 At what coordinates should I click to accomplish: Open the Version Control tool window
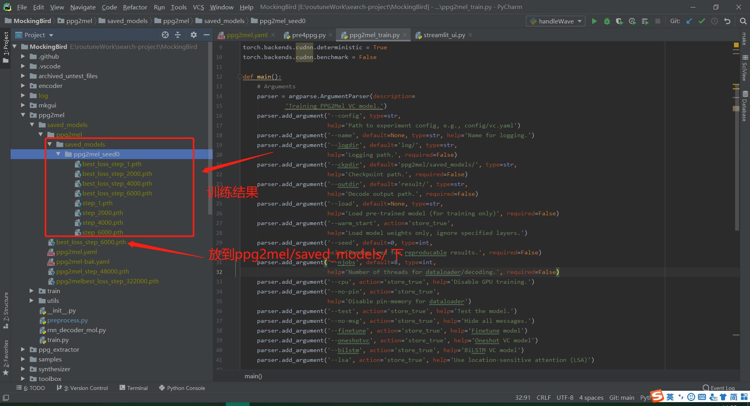pyautogui.click(x=82, y=388)
